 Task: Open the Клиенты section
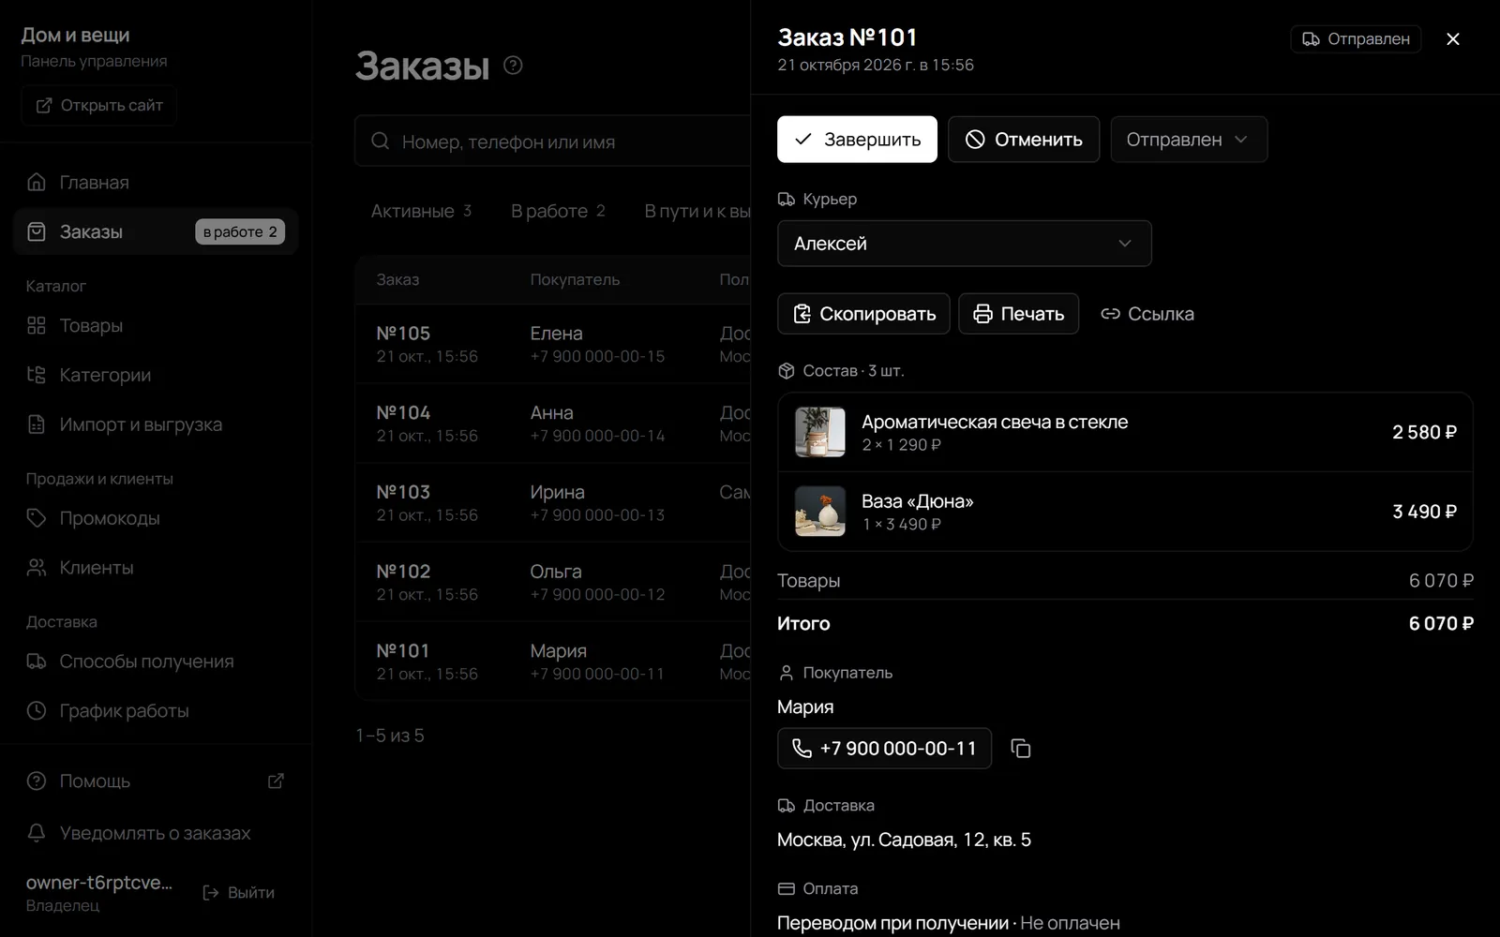point(156,568)
